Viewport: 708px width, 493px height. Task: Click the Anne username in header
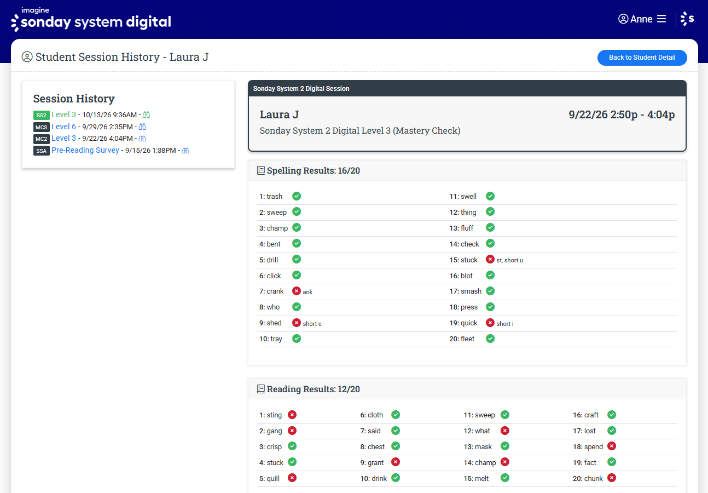pos(641,19)
